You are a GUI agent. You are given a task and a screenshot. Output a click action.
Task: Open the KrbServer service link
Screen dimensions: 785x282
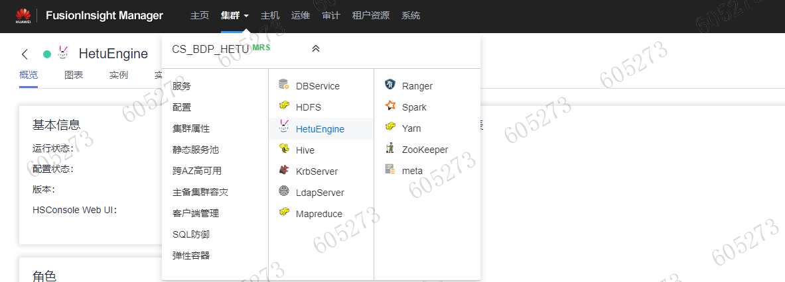[317, 171]
